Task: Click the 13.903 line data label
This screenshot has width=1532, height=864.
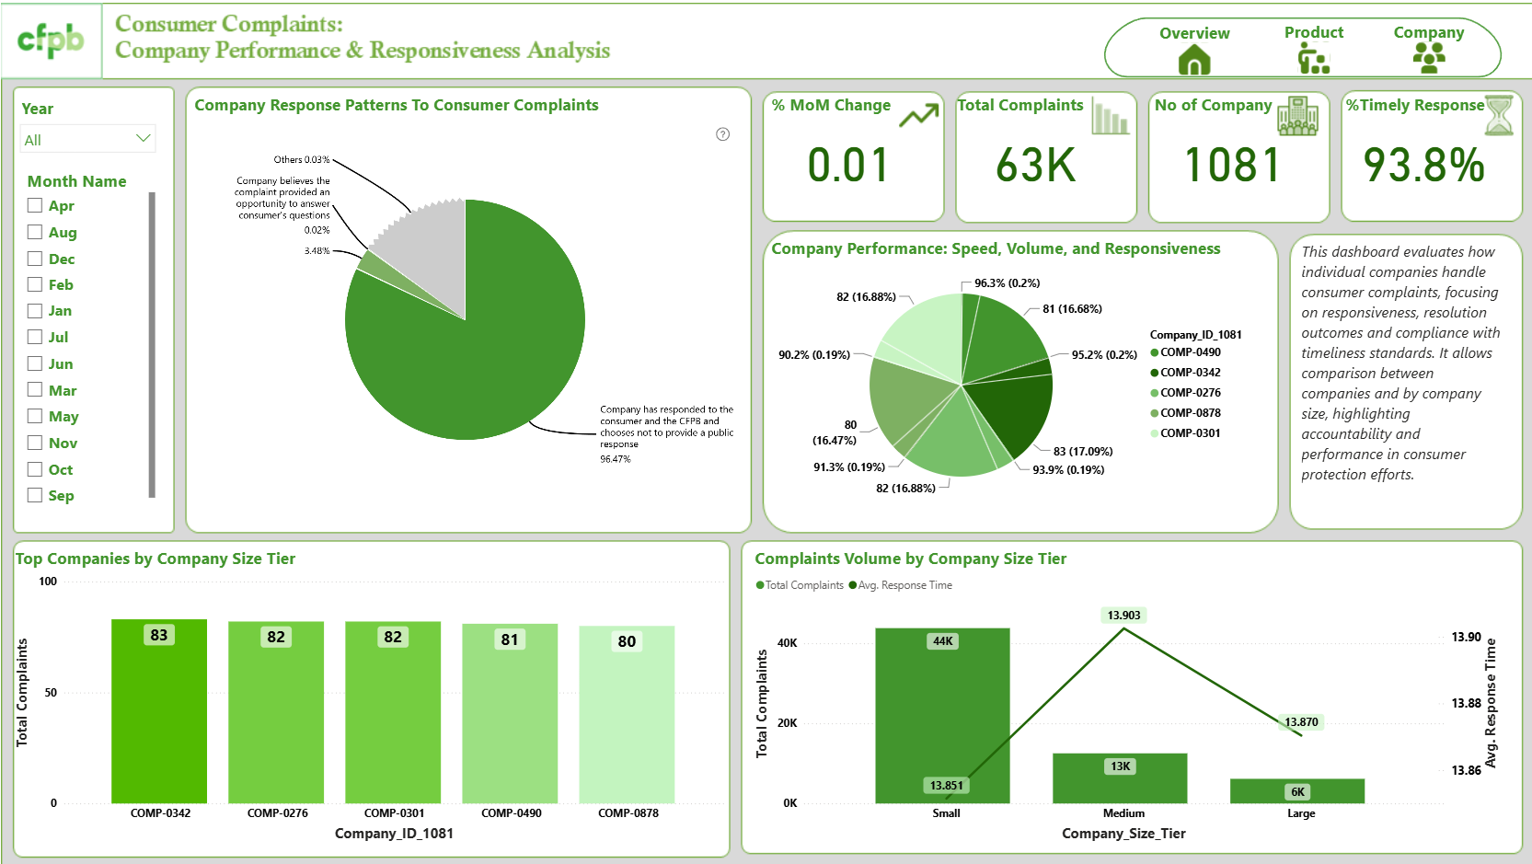Action: coord(1123,616)
